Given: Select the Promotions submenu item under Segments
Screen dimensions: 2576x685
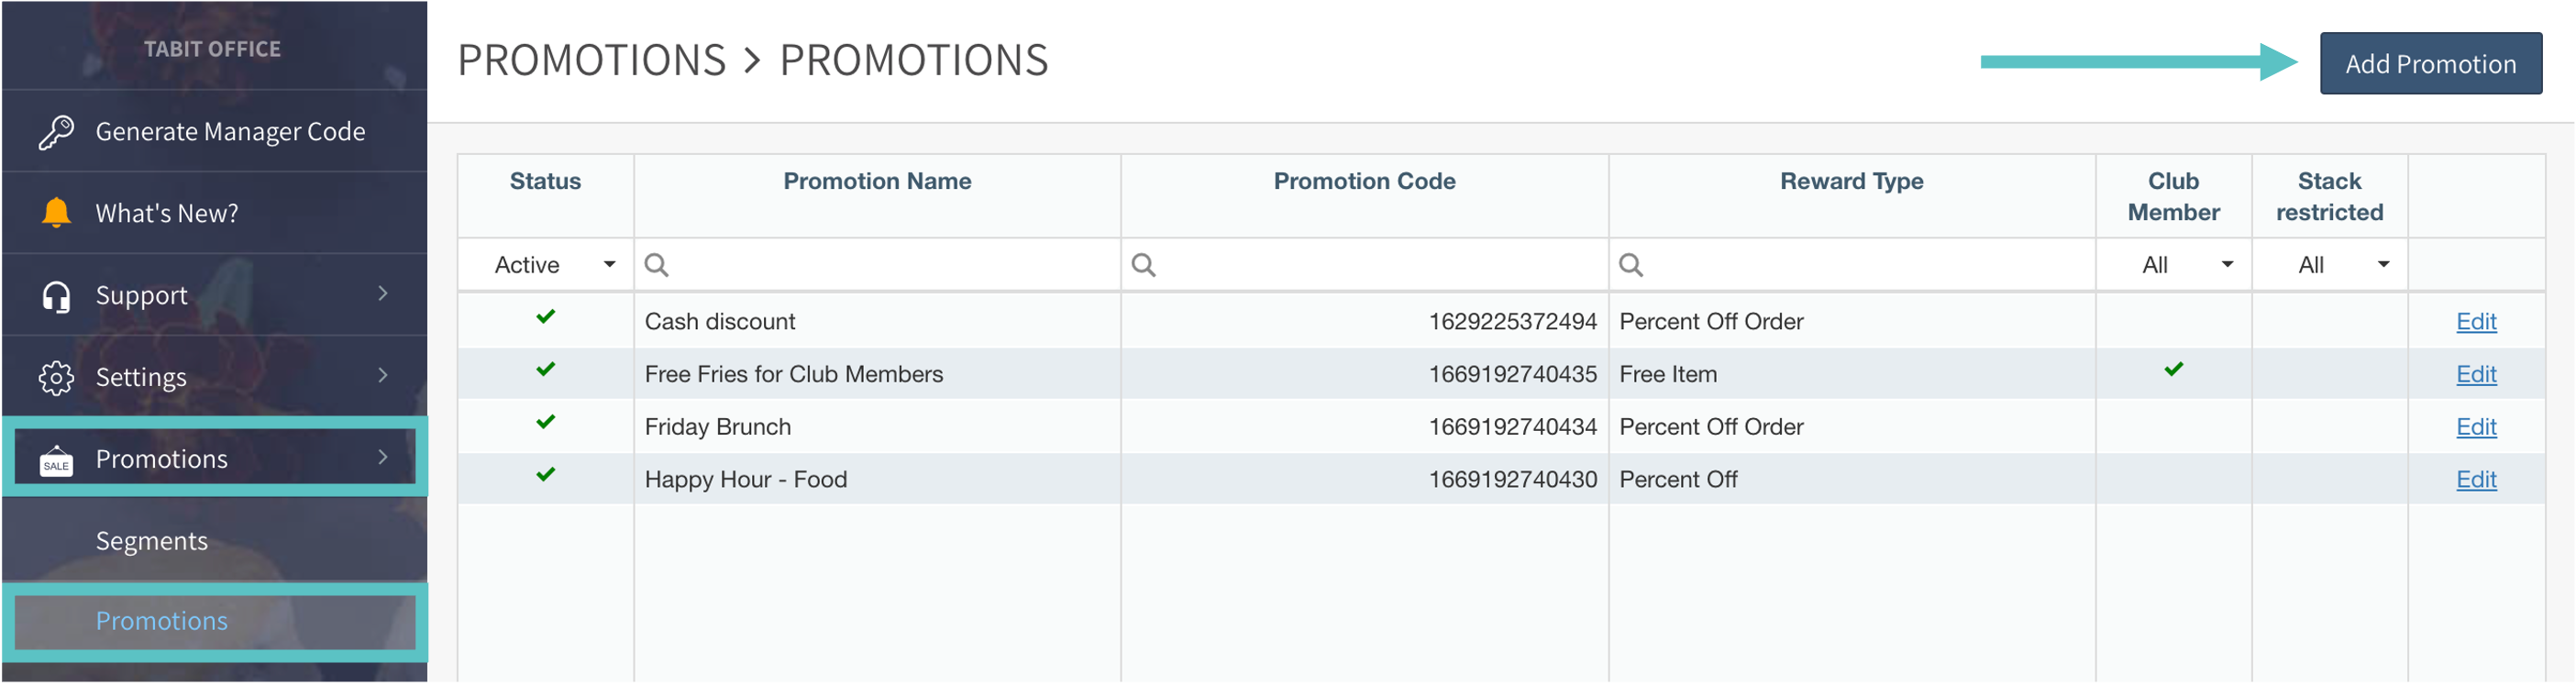Looking at the screenshot, I should click(162, 621).
